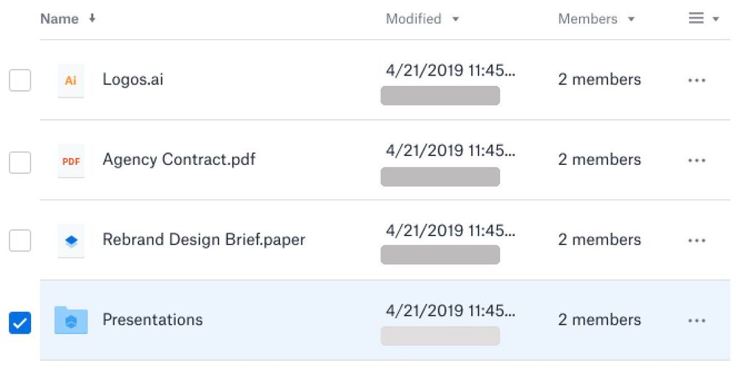Image resolution: width=738 pixels, height=372 pixels.
Task: Expand the Members column dropdown
Action: 631,19
